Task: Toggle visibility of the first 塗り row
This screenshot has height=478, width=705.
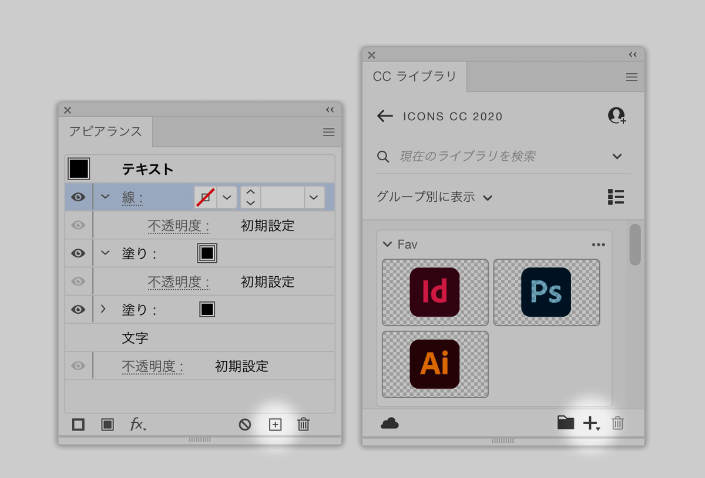Action: 78,253
